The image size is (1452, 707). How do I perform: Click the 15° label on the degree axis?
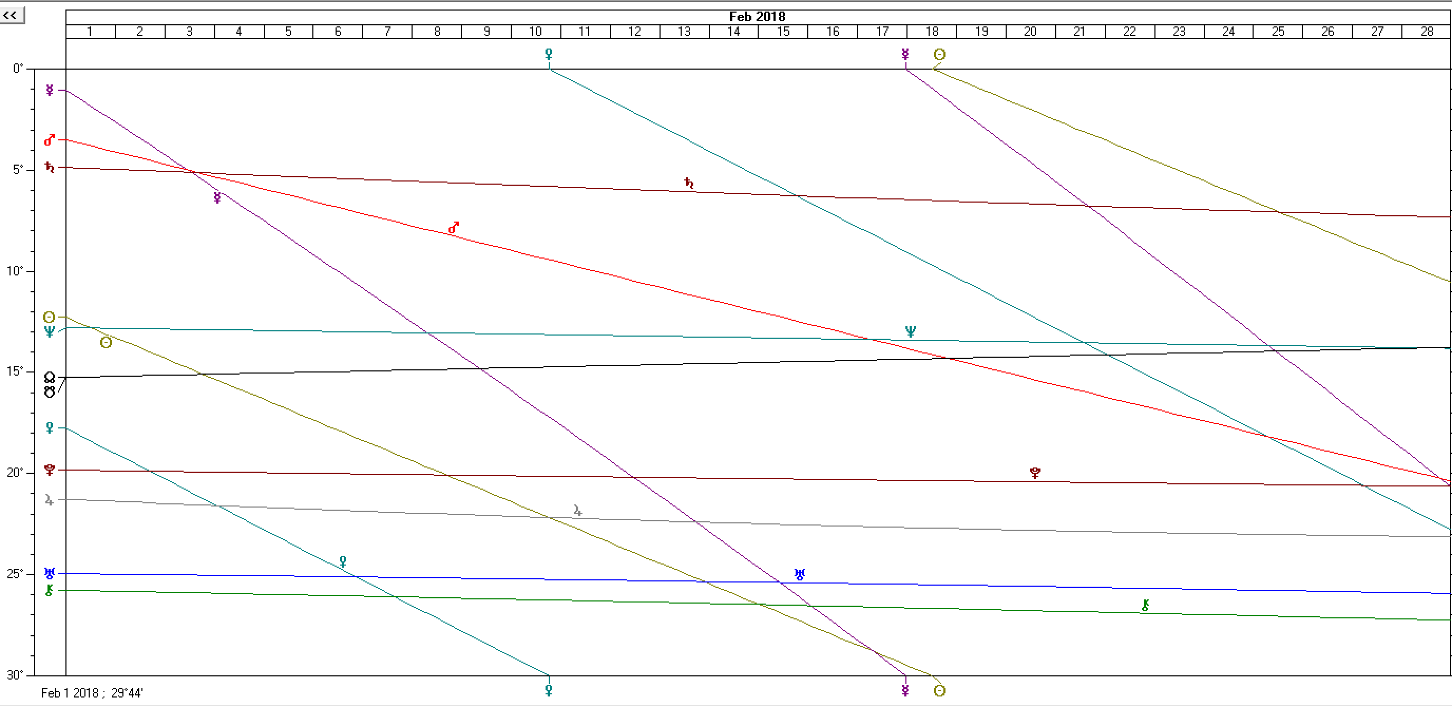(x=15, y=371)
